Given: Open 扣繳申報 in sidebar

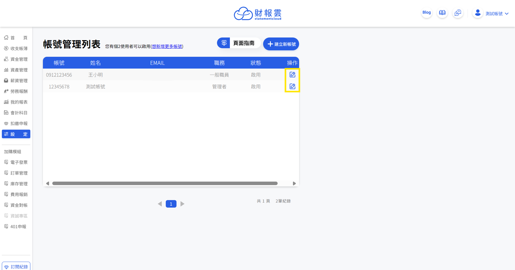Looking at the screenshot, I should tap(16, 123).
